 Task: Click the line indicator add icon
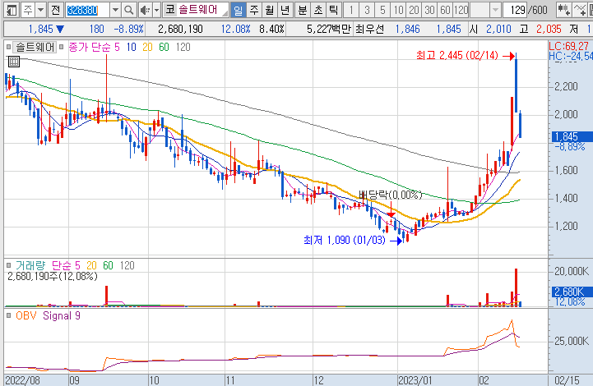(x=580, y=10)
